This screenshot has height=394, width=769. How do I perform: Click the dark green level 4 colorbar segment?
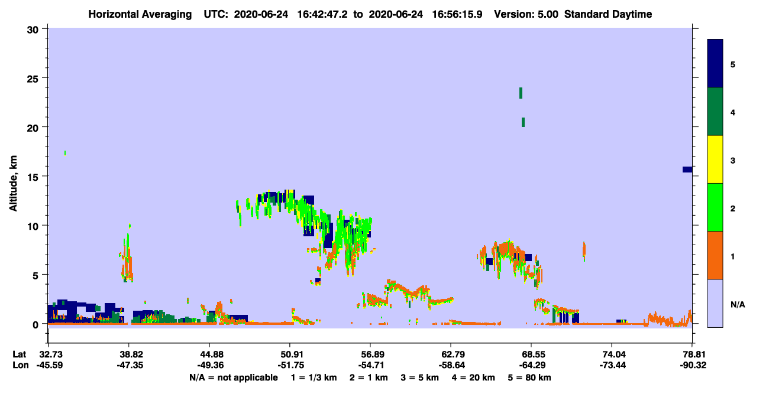715,112
